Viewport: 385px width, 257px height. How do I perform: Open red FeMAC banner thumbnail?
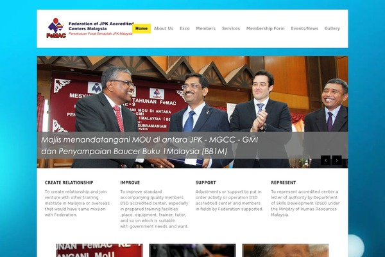click(x=99, y=251)
